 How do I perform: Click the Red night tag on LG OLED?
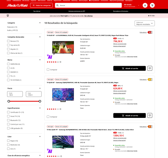pyautogui.click(x=50, y=32)
